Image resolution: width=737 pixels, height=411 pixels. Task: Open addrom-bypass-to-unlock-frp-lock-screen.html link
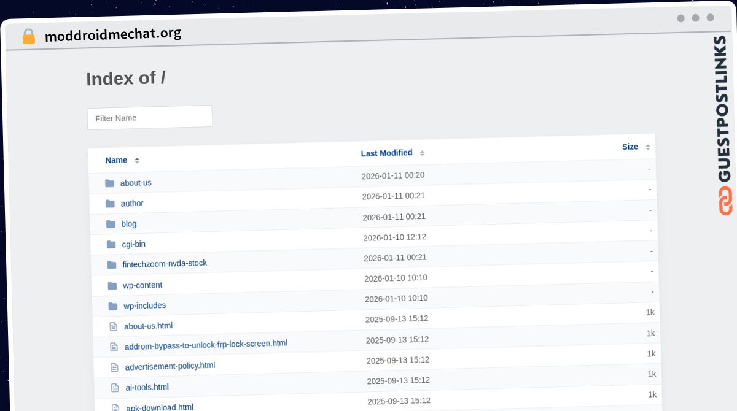(206, 345)
